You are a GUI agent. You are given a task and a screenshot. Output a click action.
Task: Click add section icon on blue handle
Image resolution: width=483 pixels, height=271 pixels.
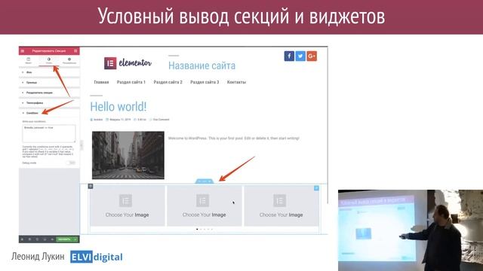199,181
